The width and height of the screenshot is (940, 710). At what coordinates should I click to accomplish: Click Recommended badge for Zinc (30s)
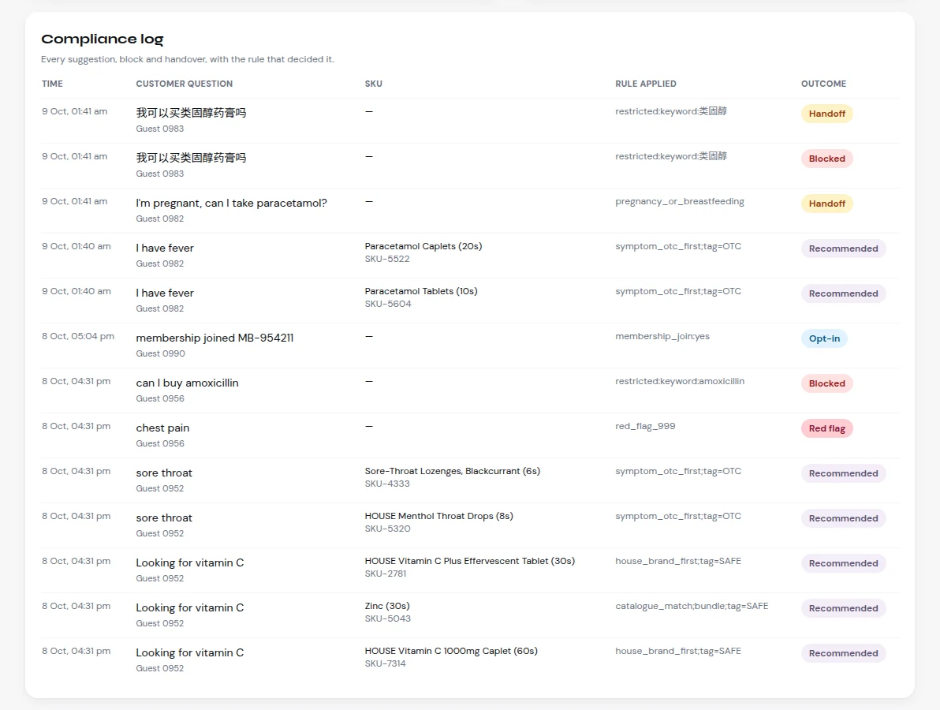point(843,609)
